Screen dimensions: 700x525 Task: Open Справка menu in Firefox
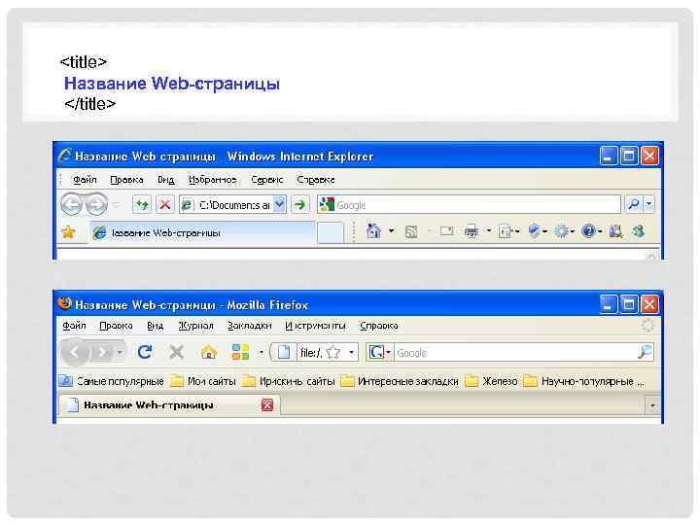point(378,326)
